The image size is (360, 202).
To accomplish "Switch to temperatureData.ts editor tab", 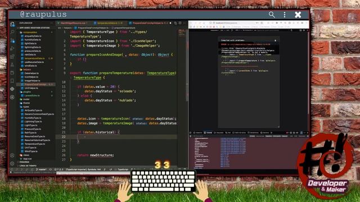I will pos(109,23).
